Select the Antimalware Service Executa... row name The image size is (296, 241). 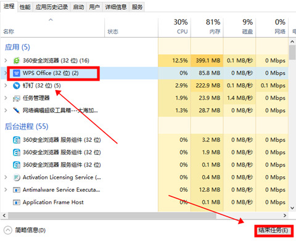[61, 190]
